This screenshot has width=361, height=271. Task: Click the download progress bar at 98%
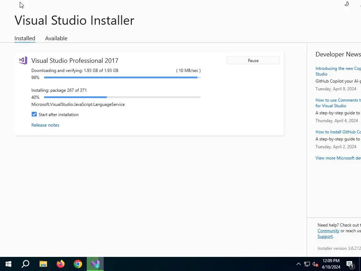[x=122, y=77]
